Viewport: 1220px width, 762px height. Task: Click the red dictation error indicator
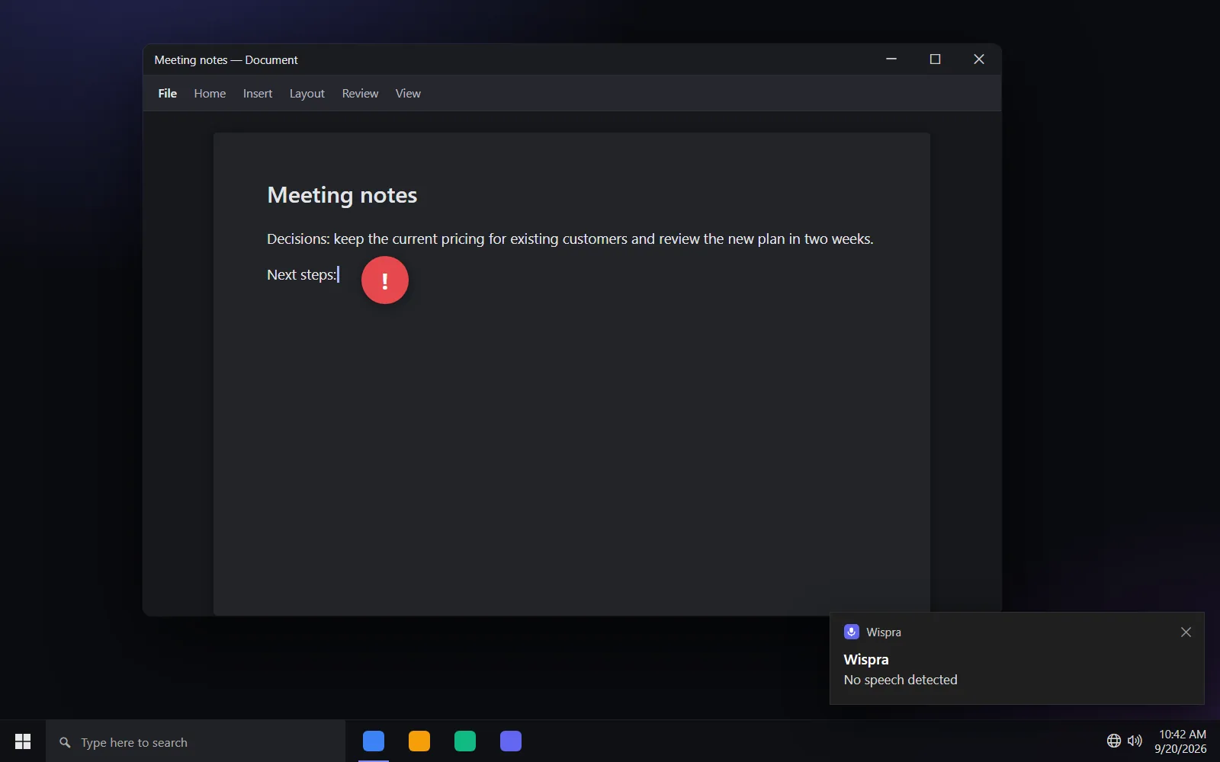tap(385, 280)
